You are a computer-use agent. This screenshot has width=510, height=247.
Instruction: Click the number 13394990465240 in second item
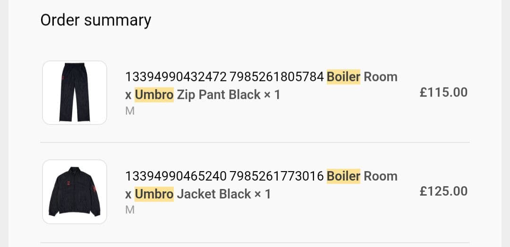176,176
